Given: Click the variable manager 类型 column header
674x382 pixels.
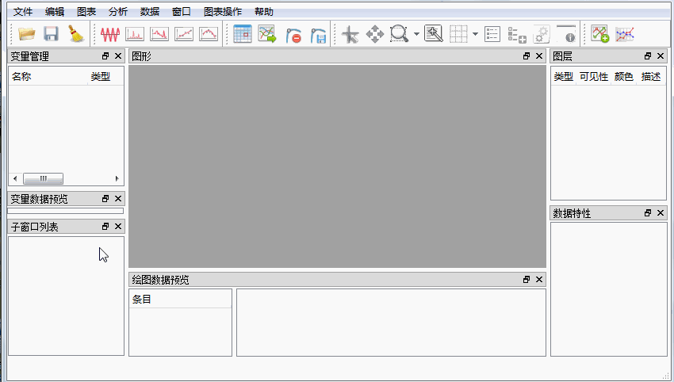Looking at the screenshot, I should [x=105, y=77].
